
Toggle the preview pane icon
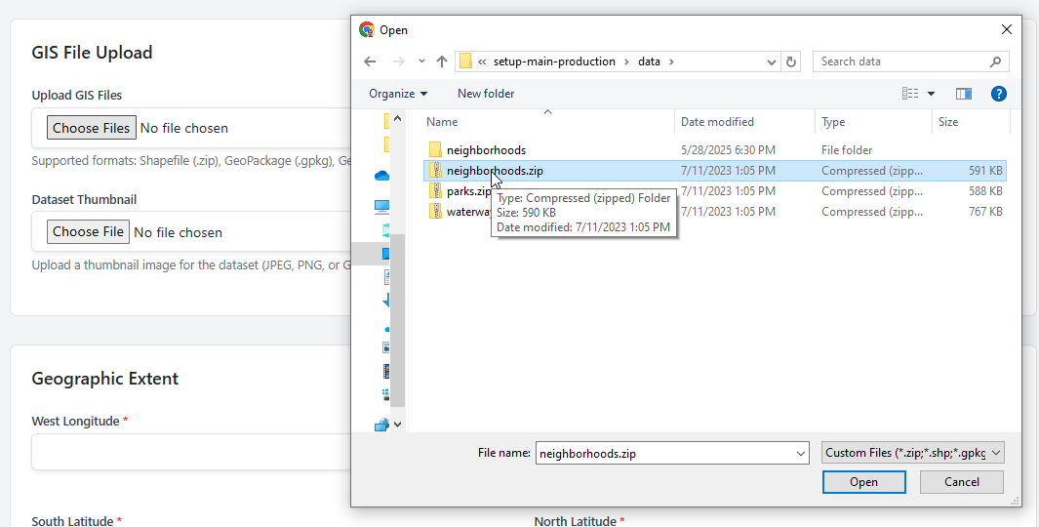point(964,94)
